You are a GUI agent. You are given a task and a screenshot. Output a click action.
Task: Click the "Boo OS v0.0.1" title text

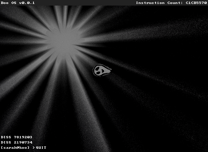(18, 3)
